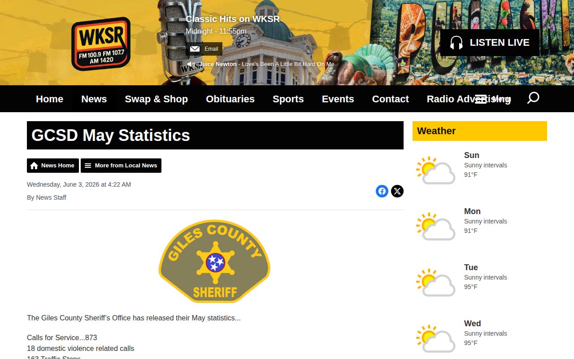The width and height of the screenshot is (574, 359).
Task: Click the Weather panel heading
Action: click(x=480, y=131)
